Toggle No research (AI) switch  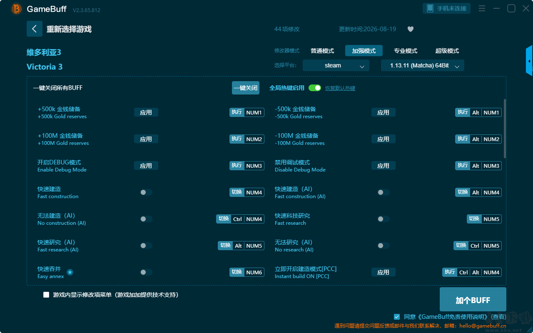pos(384,246)
